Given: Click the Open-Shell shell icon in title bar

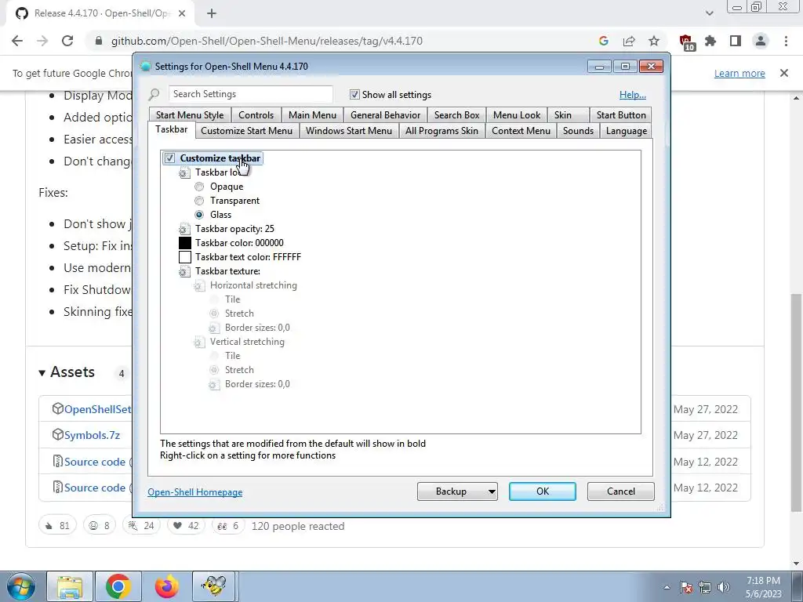Looking at the screenshot, I should 145,67.
